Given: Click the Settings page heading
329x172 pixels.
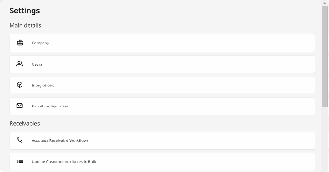Looking at the screenshot, I should click(x=25, y=11).
